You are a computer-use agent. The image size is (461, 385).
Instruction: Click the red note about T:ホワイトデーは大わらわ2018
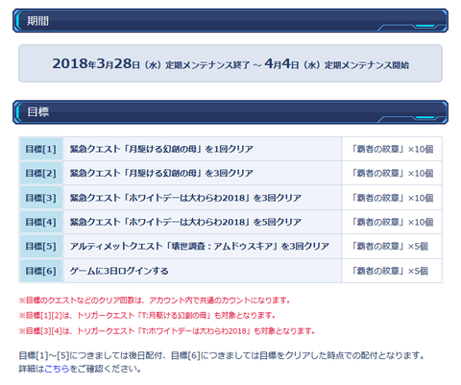click(x=167, y=331)
